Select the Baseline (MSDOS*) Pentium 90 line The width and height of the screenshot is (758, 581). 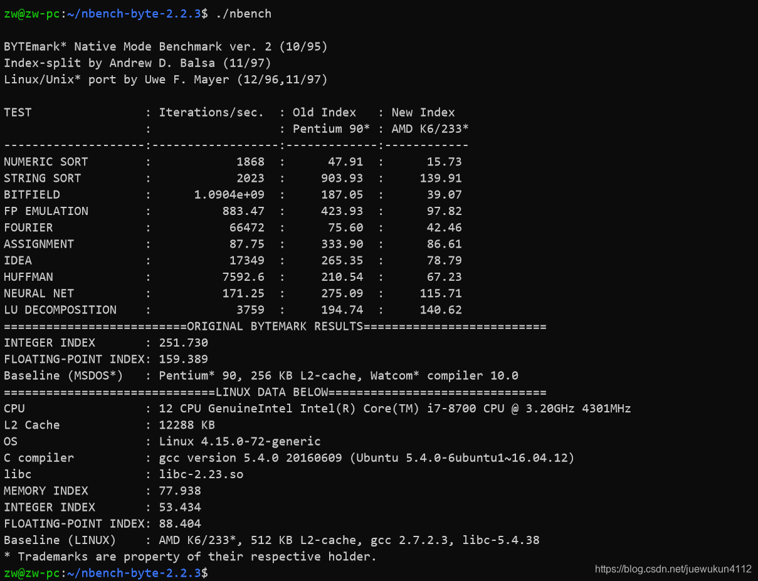pyautogui.click(x=261, y=375)
